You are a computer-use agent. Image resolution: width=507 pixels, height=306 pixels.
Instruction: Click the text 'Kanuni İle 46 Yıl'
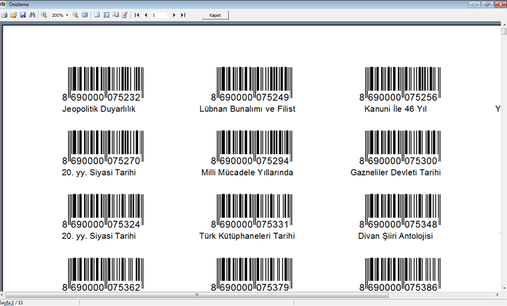tap(395, 109)
